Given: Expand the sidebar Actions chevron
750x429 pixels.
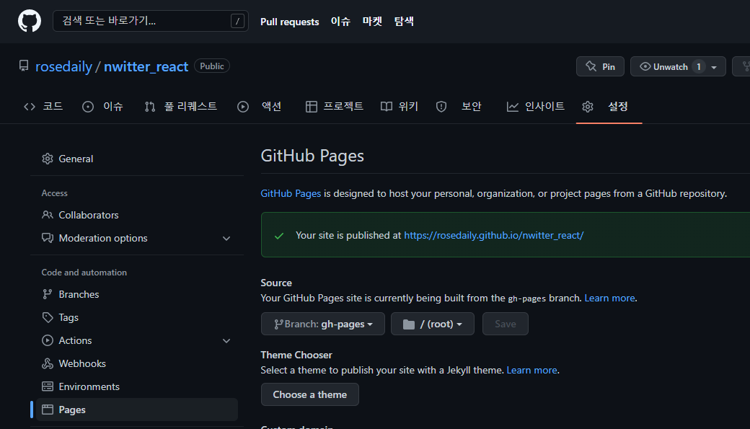Looking at the screenshot, I should click(x=226, y=341).
